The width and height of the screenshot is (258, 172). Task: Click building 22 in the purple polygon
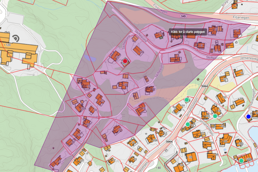(117, 129)
